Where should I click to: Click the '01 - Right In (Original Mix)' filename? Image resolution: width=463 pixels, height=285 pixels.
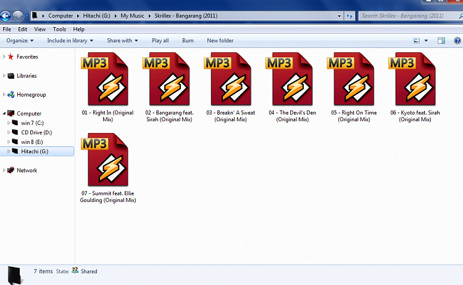tap(107, 116)
